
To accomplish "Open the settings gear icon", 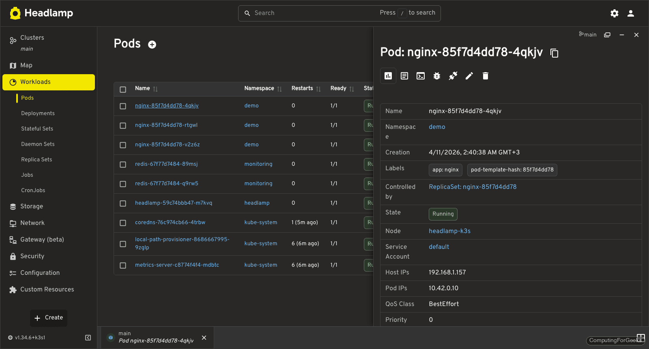I will (x=615, y=13).
